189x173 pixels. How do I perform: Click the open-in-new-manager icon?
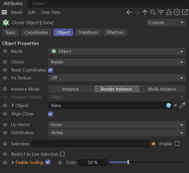pyautogui.click(x=184, y=12)
